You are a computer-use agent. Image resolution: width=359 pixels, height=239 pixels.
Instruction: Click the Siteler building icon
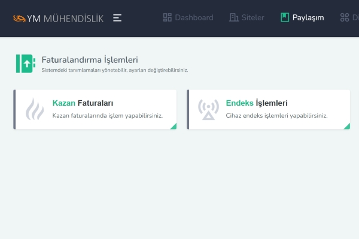pos(234,17)
